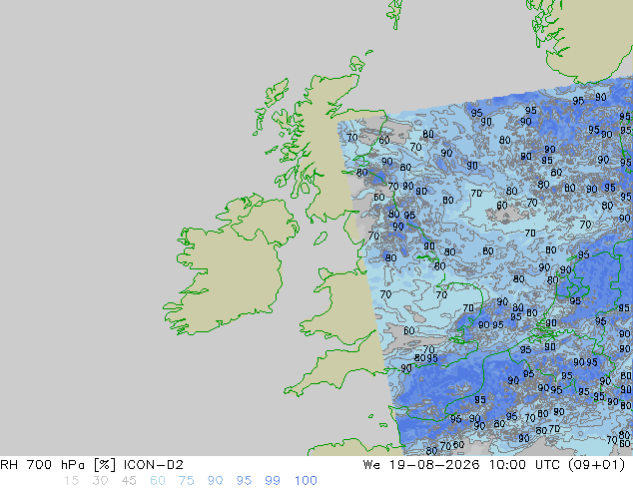Image resolution: width=633 pixels, height=489 pixels.
Task: Select legend value 15
Action: click(x=71, y=481)
